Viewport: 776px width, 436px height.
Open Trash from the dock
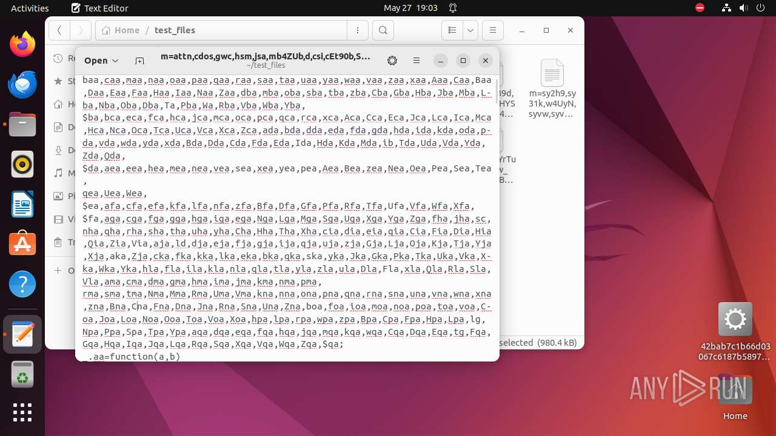tap(22, 375)
